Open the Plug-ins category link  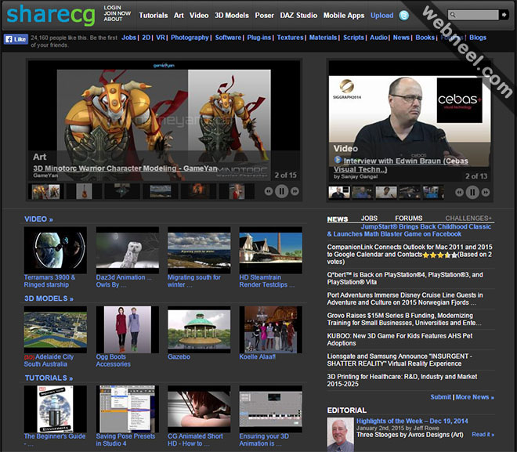click(x=258, y=38)
